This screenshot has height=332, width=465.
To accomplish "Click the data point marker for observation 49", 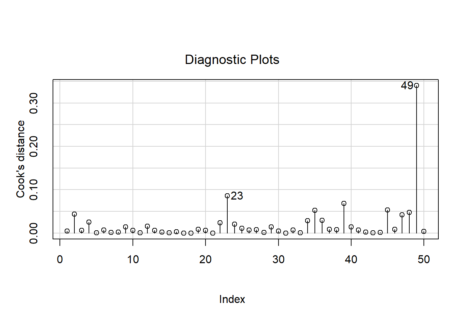I will 417,85.
